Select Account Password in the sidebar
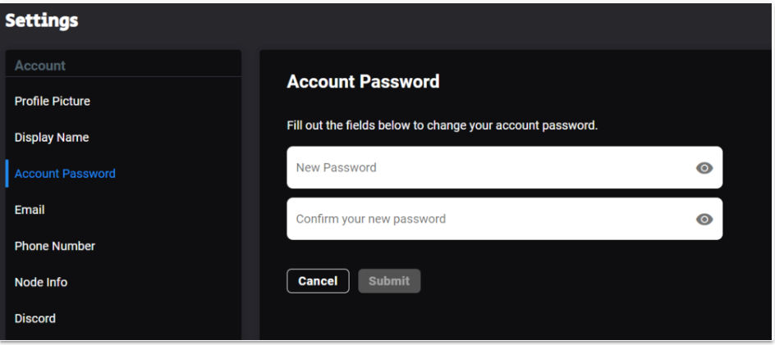 tap(65, 174)
